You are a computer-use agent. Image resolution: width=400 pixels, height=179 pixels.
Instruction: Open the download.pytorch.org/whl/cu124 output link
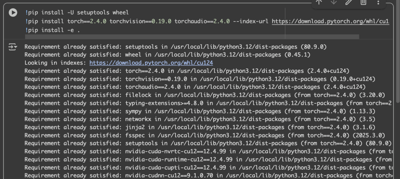click(x=151, y=63)
